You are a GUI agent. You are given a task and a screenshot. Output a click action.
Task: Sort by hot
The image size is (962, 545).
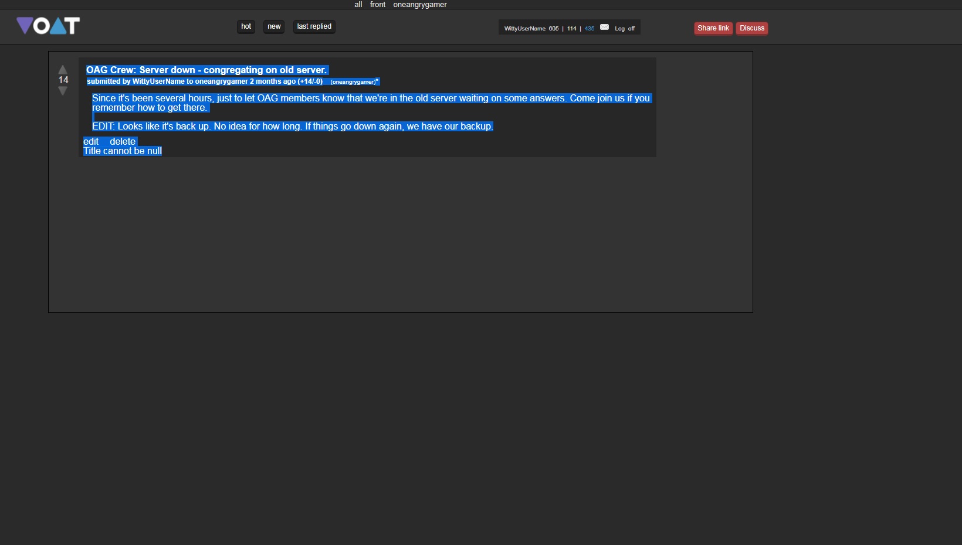click(246, 26)
